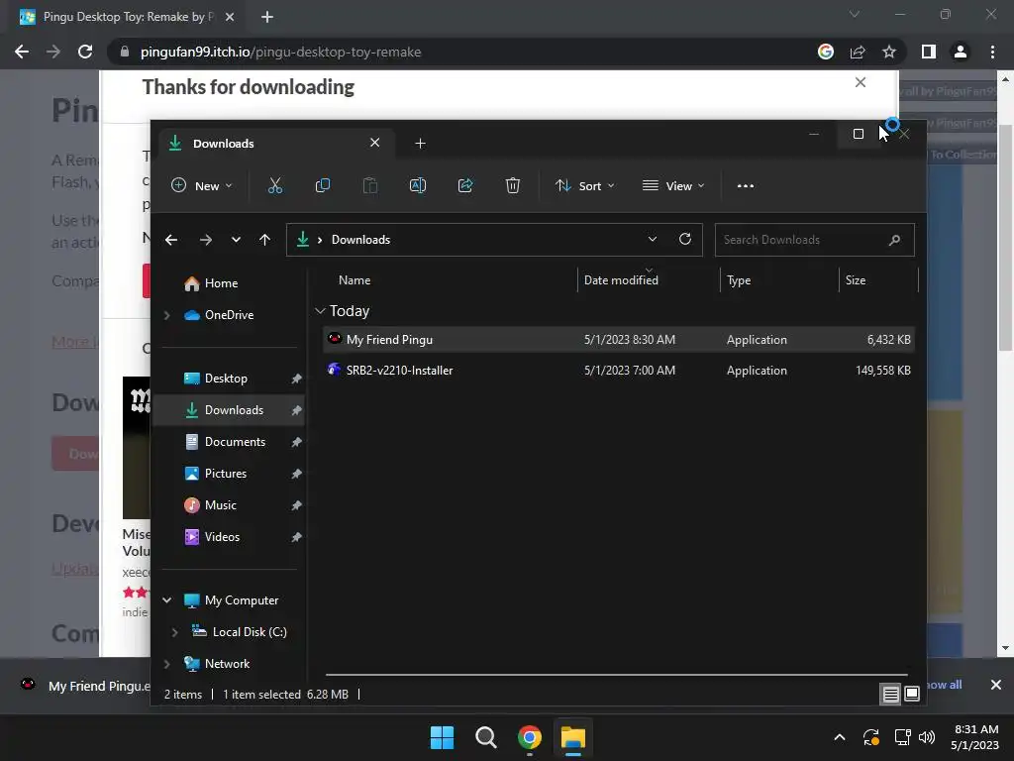The height and width of the screenshot is (761, 1014).
Task: Open Chrome profile avatar icon
Action: pyautogui.click(x=961, y=52)
